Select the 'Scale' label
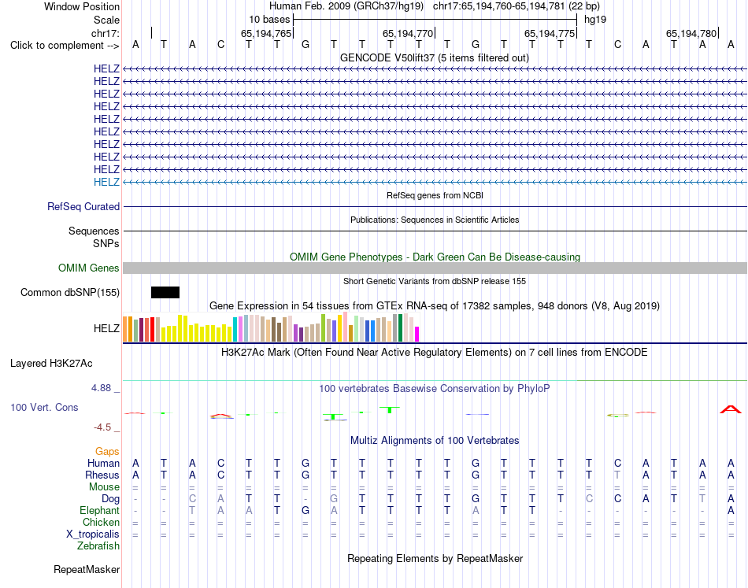This screenshot has width=748, height=588. [x=106, y=20]
